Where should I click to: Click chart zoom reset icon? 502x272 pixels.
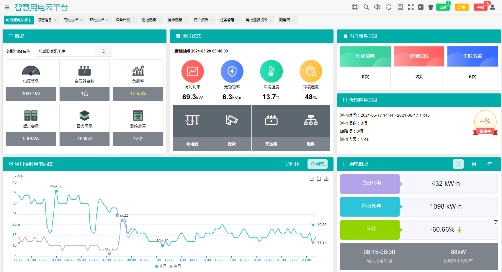[x=319, y=179]
